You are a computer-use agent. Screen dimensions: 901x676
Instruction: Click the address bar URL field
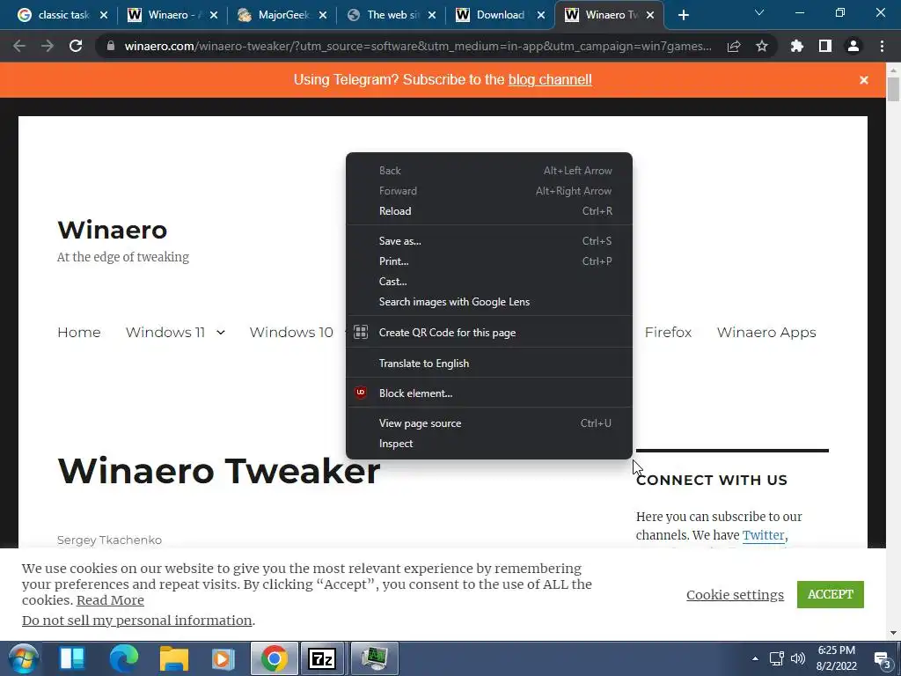click(x=418, y=46)
